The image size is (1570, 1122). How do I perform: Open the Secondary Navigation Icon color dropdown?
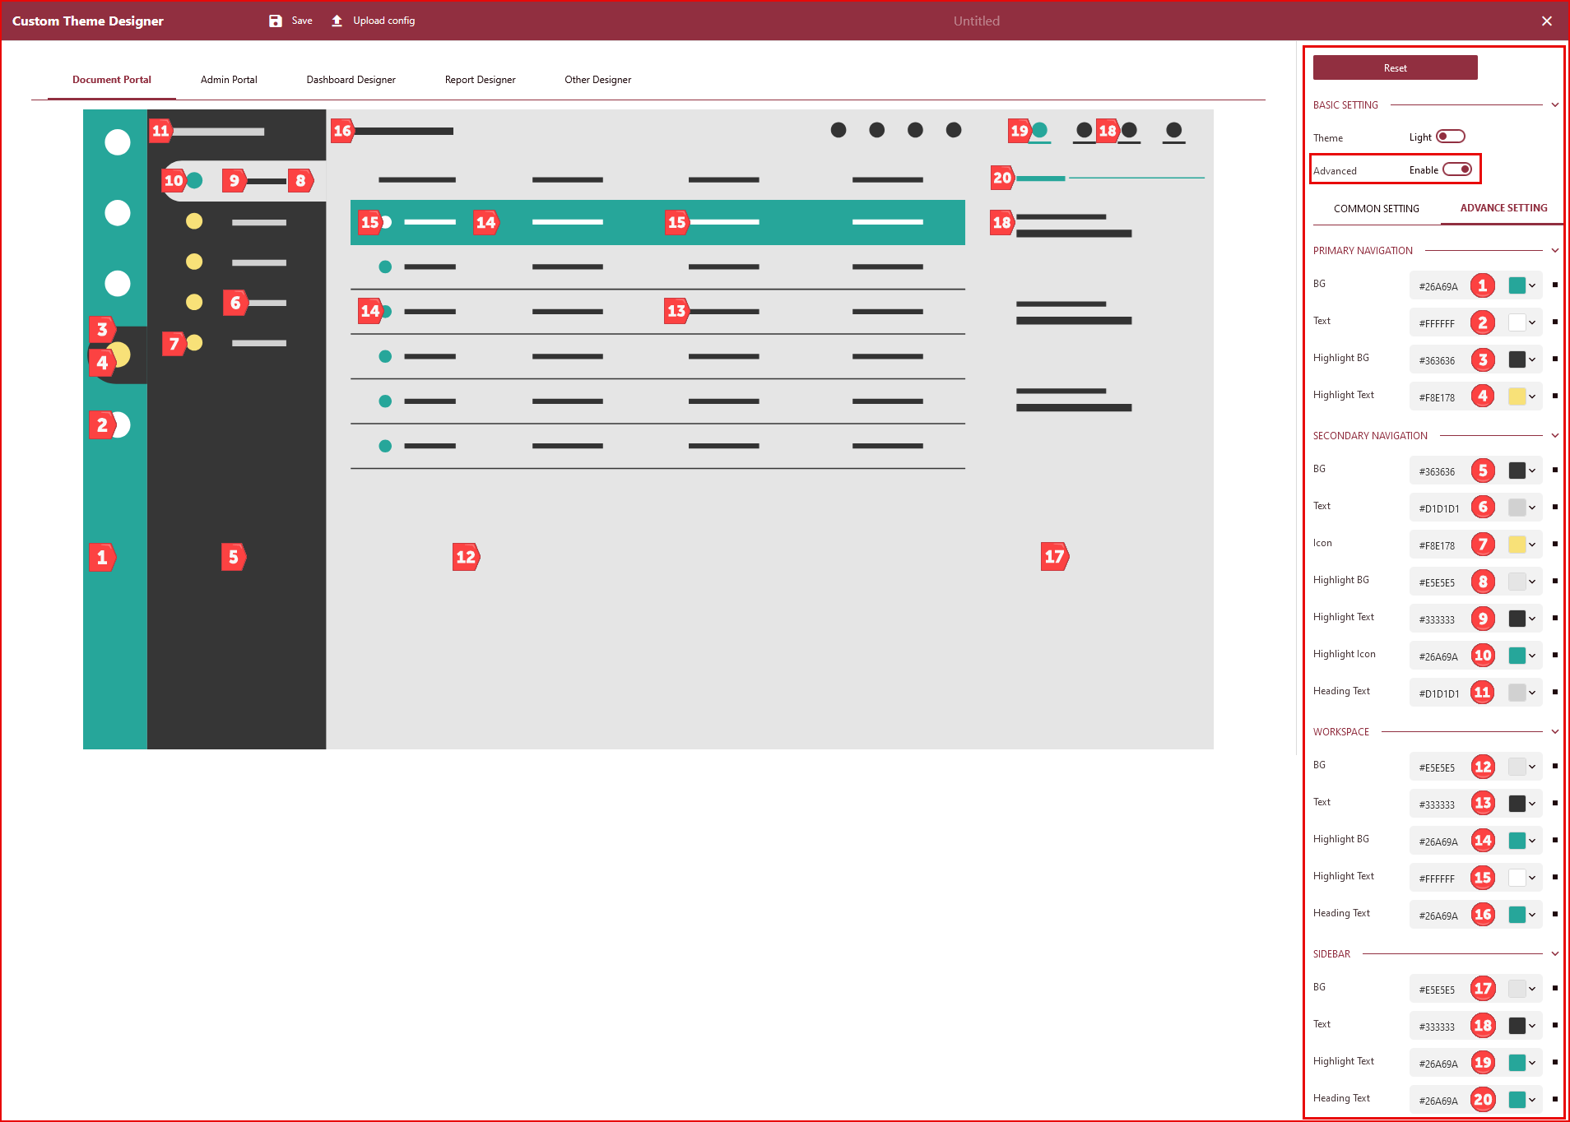[x=1532, y=545]
